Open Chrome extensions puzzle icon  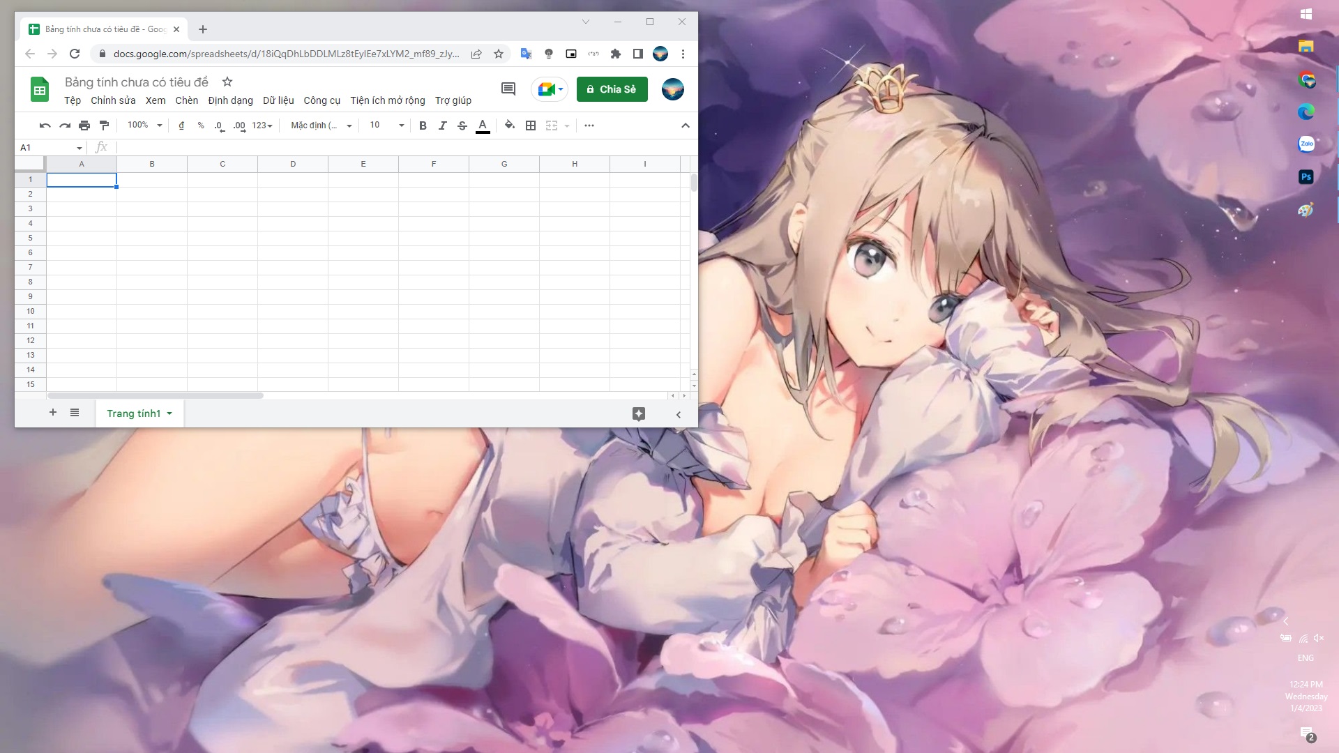point(616,54)
